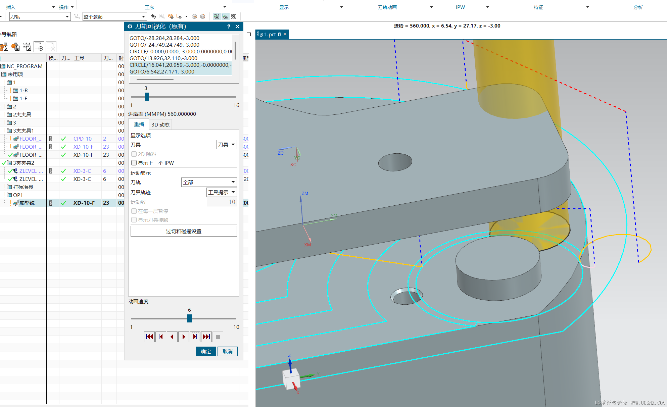
Task: Select the 底壁铣 operation in navigator
Action: (x=27, y=203)
